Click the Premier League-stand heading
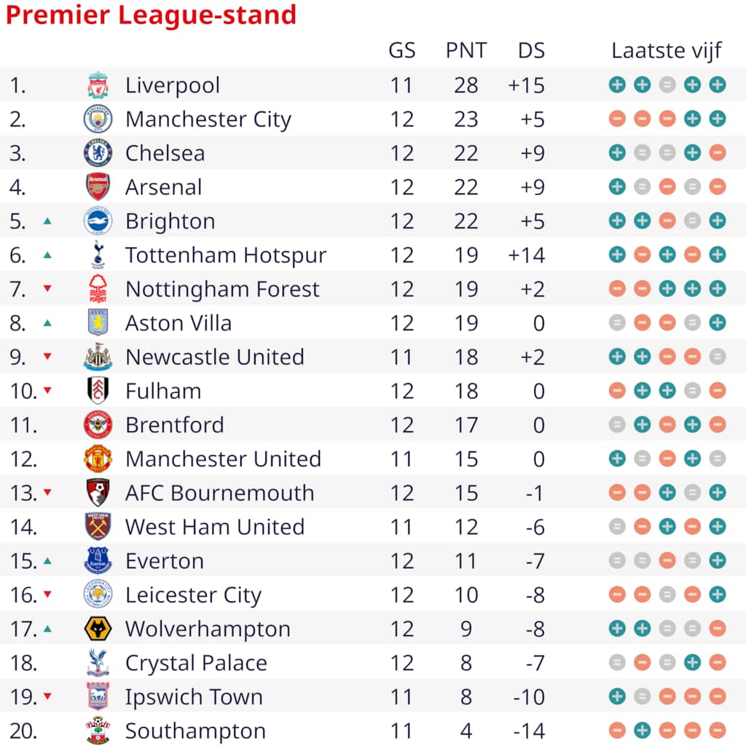Image resolution: width=746 pixels, height=746 pixels. (151, 15)
